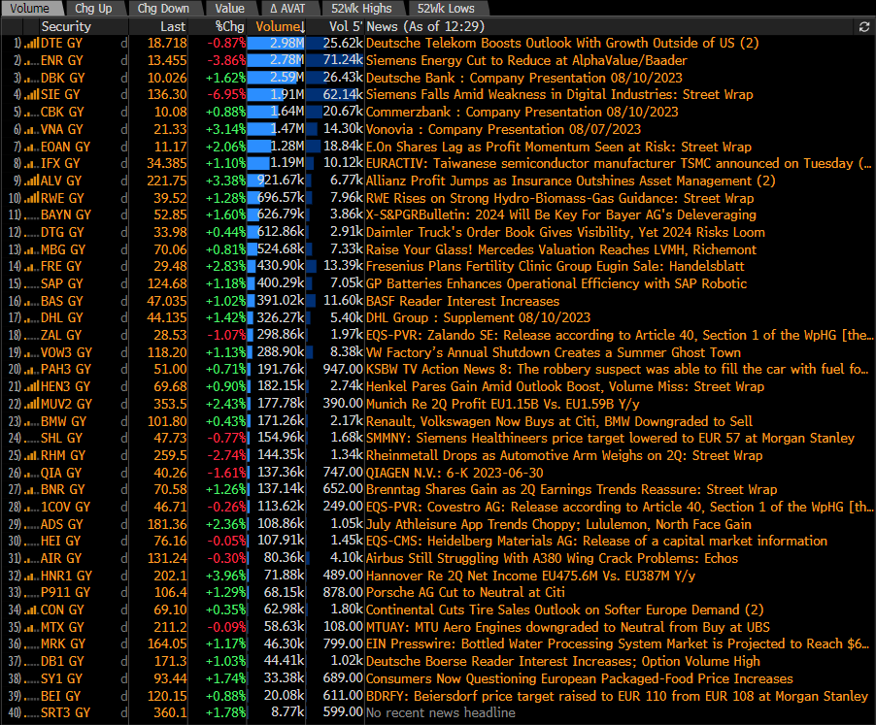The width and height of the screenshot is (876, 725).
Task: Open Continental Cuts Tire Sales Outlook headline
Action: (x=565, y=610)
